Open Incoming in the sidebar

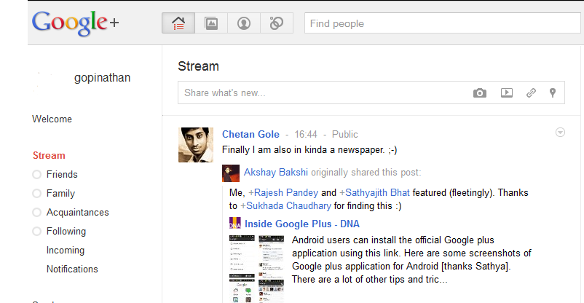click(66, 251)
